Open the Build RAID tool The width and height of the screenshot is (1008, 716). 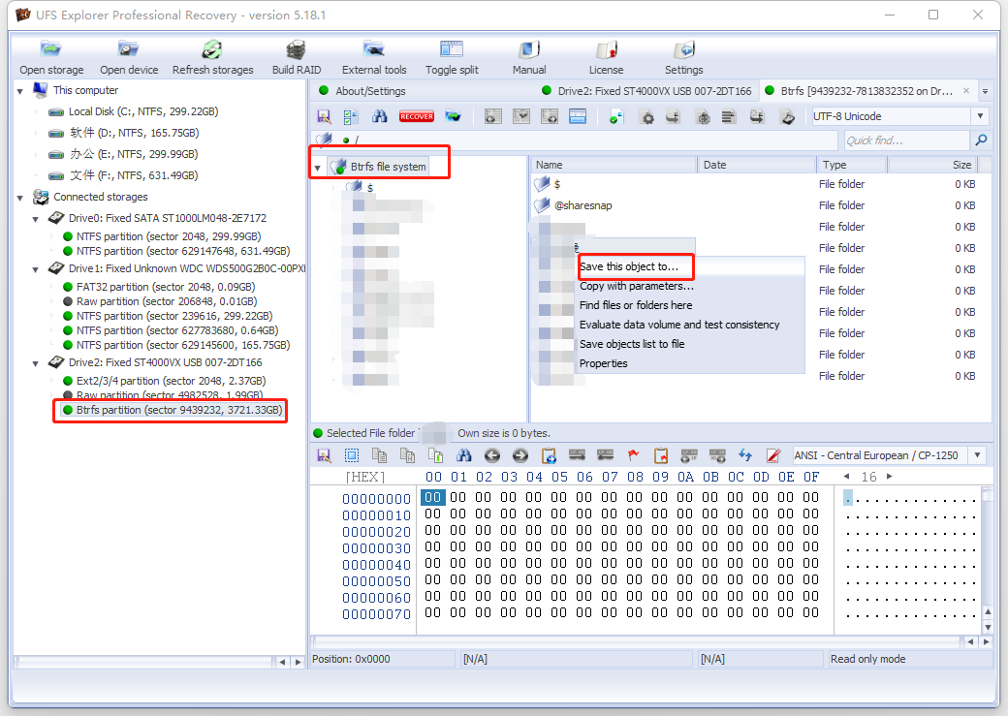click(296, 58)
